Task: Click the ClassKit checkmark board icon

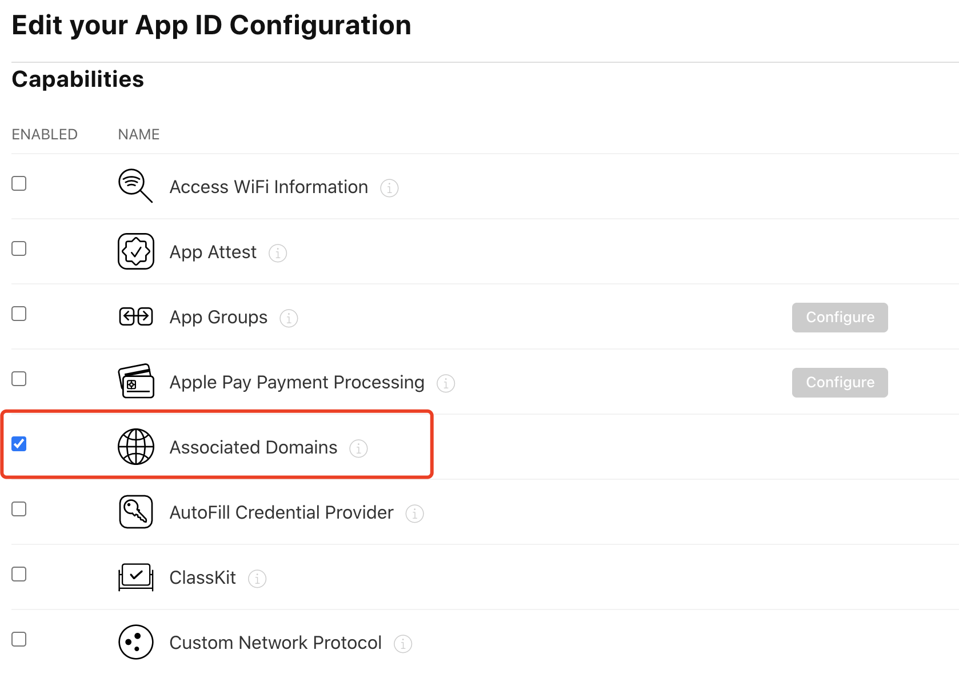Action: coord(135,577)
